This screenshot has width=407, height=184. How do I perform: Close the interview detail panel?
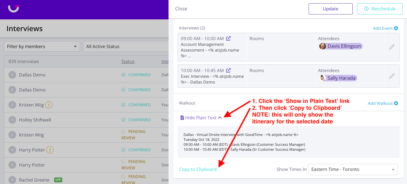181,9
